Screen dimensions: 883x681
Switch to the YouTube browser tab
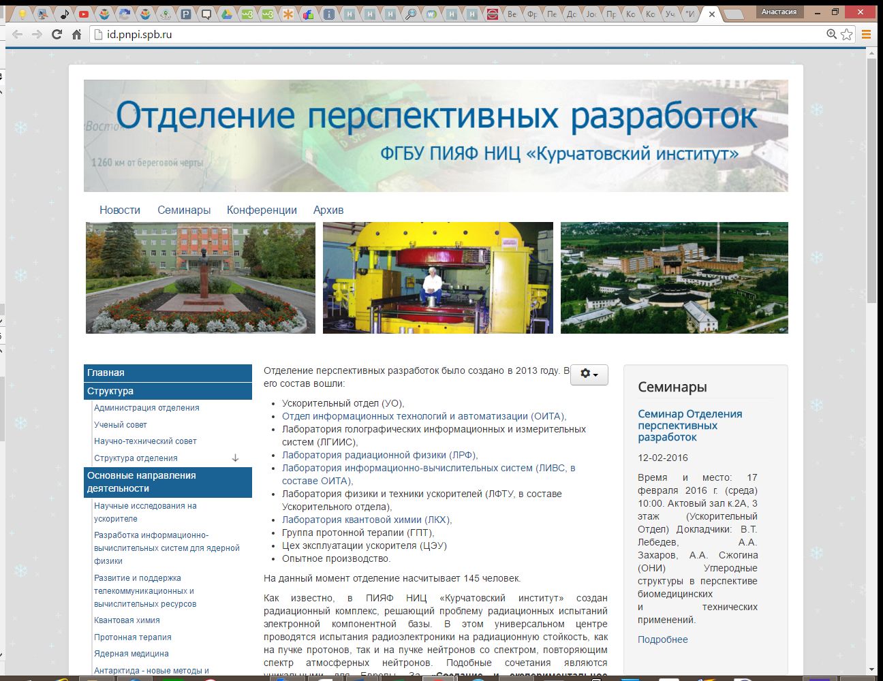tap(84, 14)
